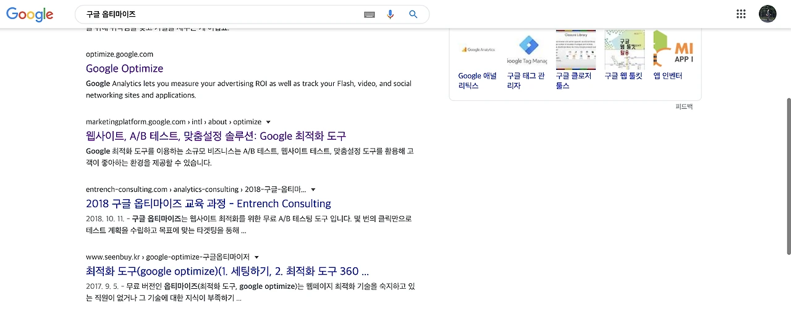Screen dimensions: 791x313
Task: Open the on-screen keyboard input tool
Action: click(370, 14)
